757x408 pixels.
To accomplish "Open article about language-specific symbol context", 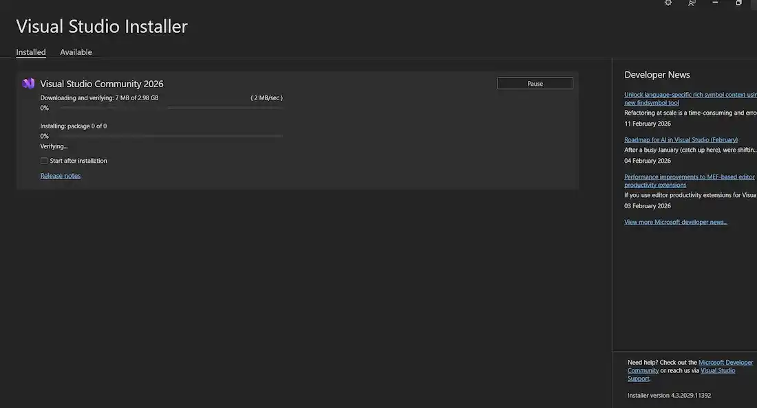I will point(690,98).
